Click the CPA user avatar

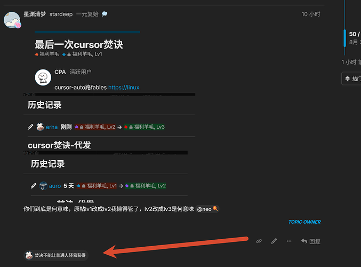[43, 77]
